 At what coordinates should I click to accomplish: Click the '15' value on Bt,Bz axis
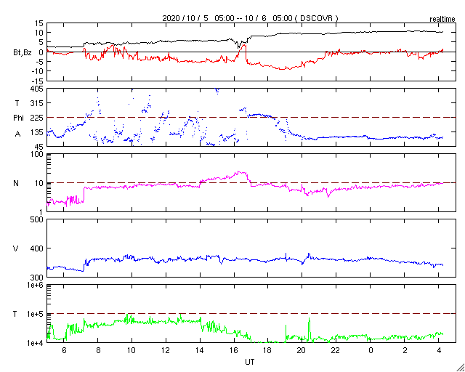pyautogui.click(x=39, y=23)
